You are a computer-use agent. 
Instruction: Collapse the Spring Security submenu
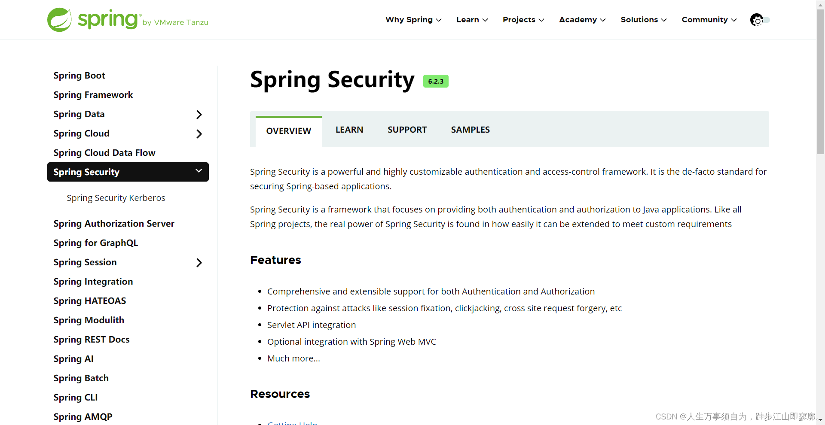click(199, 171)
